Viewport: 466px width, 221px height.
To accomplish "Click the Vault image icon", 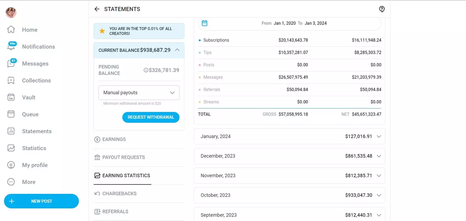I will coord(11,98).
